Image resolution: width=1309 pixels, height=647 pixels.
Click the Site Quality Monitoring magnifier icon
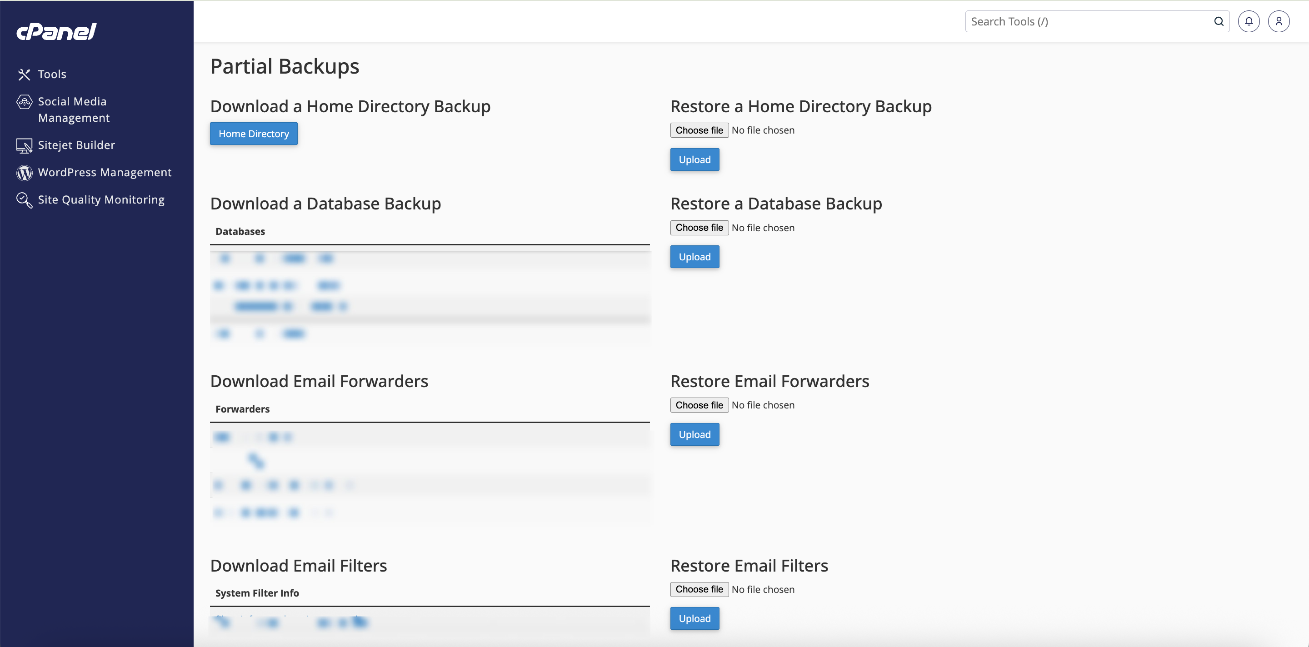pyautogui.click(x=24, y=199)
